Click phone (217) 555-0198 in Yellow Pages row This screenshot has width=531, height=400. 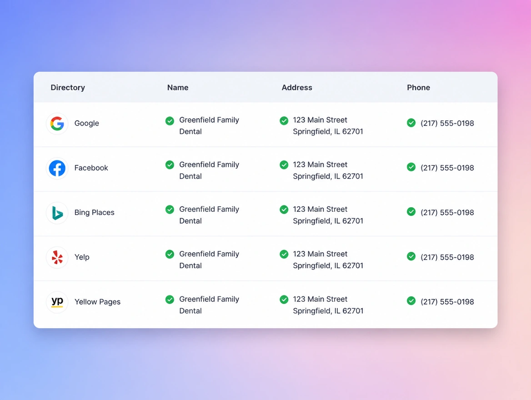(x=447, y=302)
